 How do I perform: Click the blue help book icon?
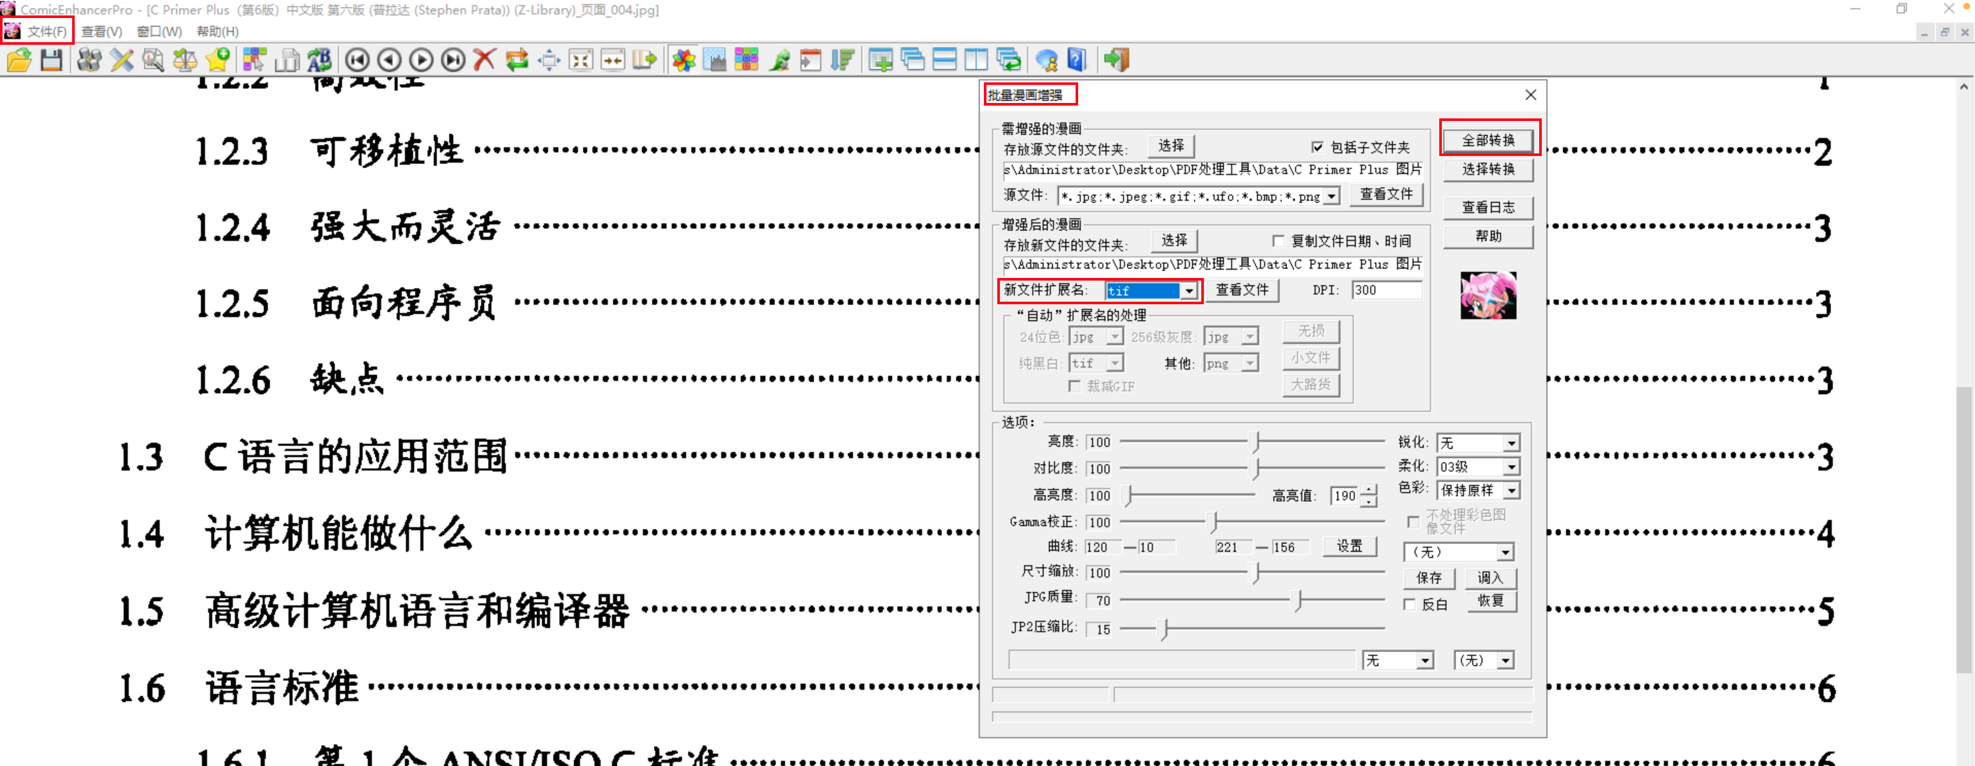pos(1077,60)
